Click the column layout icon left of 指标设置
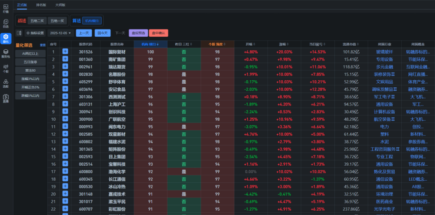Viewport: 435px width, 215px height. tap(19, 33)
